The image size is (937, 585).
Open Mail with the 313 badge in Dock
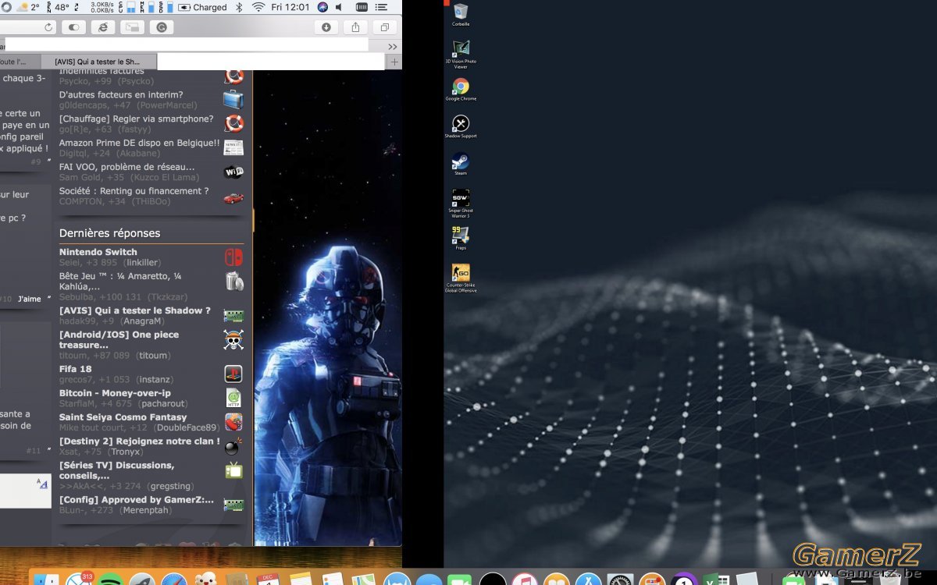[78, 579]
